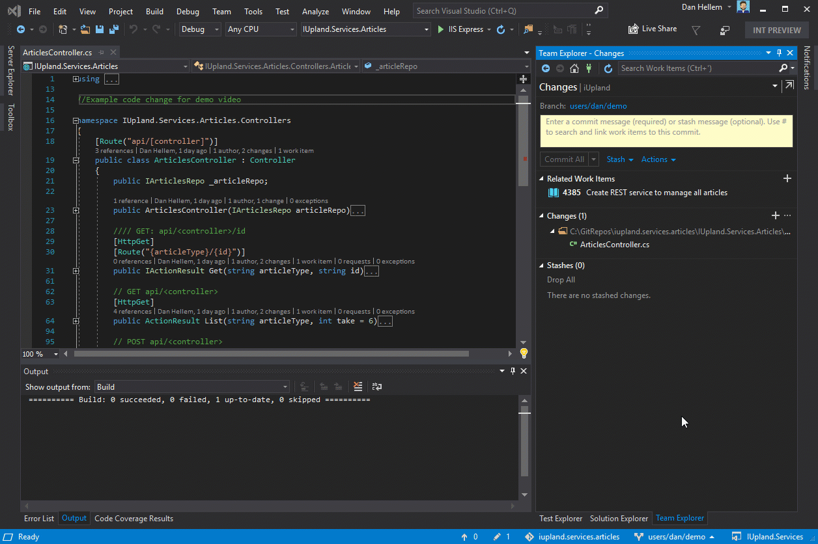
Task: Start a Live Share session
Action: click(x=652, y=29)
